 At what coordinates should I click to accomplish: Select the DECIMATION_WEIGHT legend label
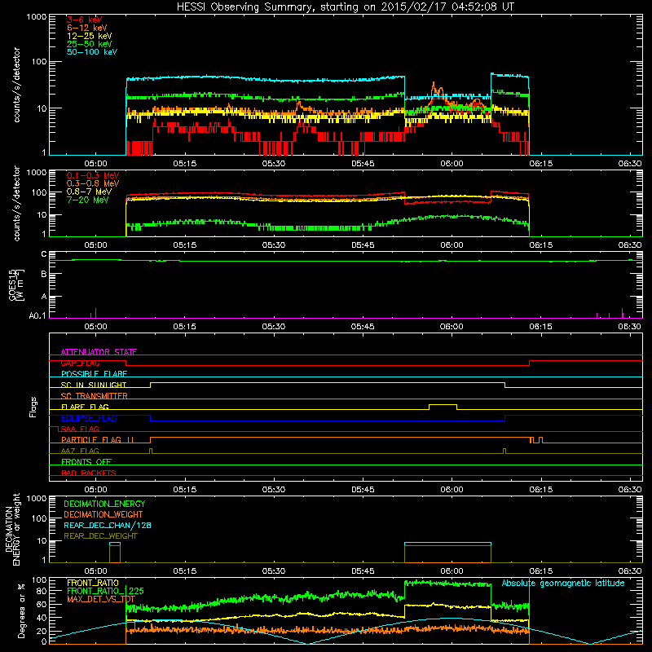pos(104,514)
